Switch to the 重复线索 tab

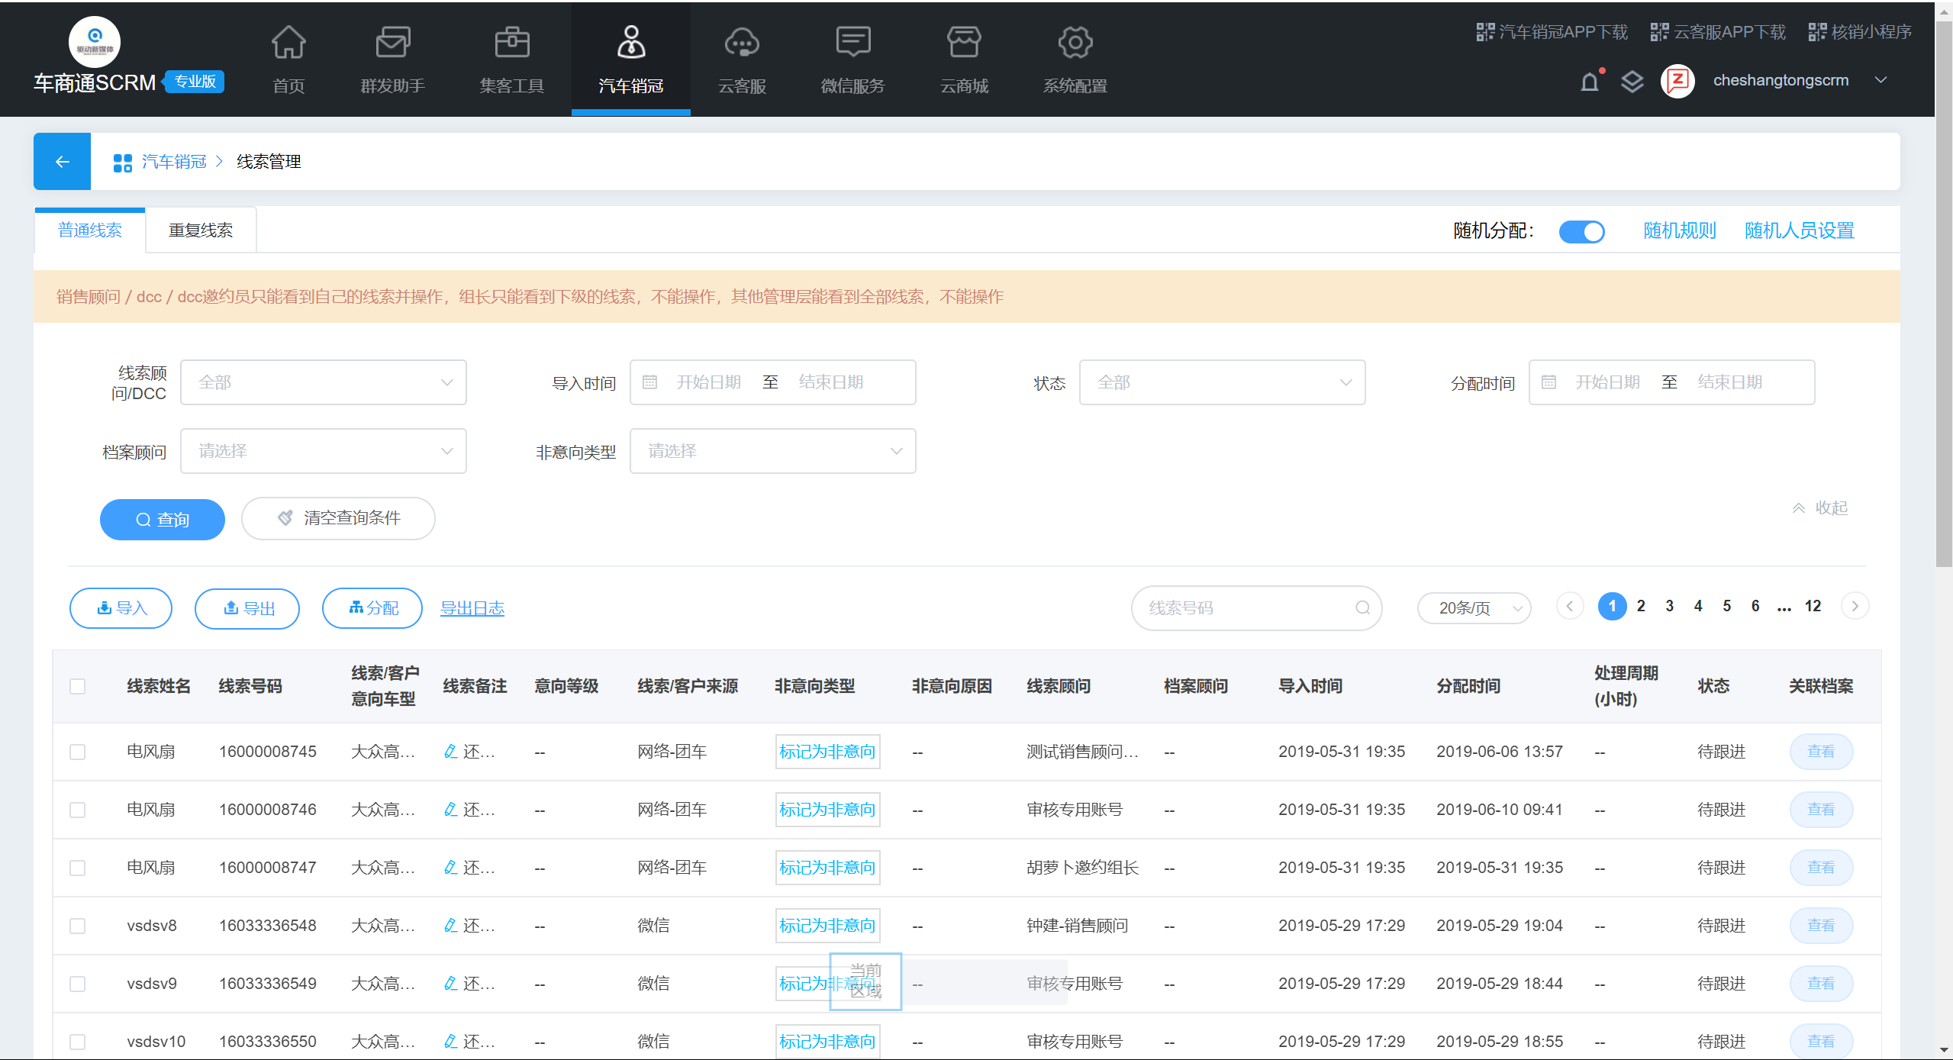(x=201, y=230)
